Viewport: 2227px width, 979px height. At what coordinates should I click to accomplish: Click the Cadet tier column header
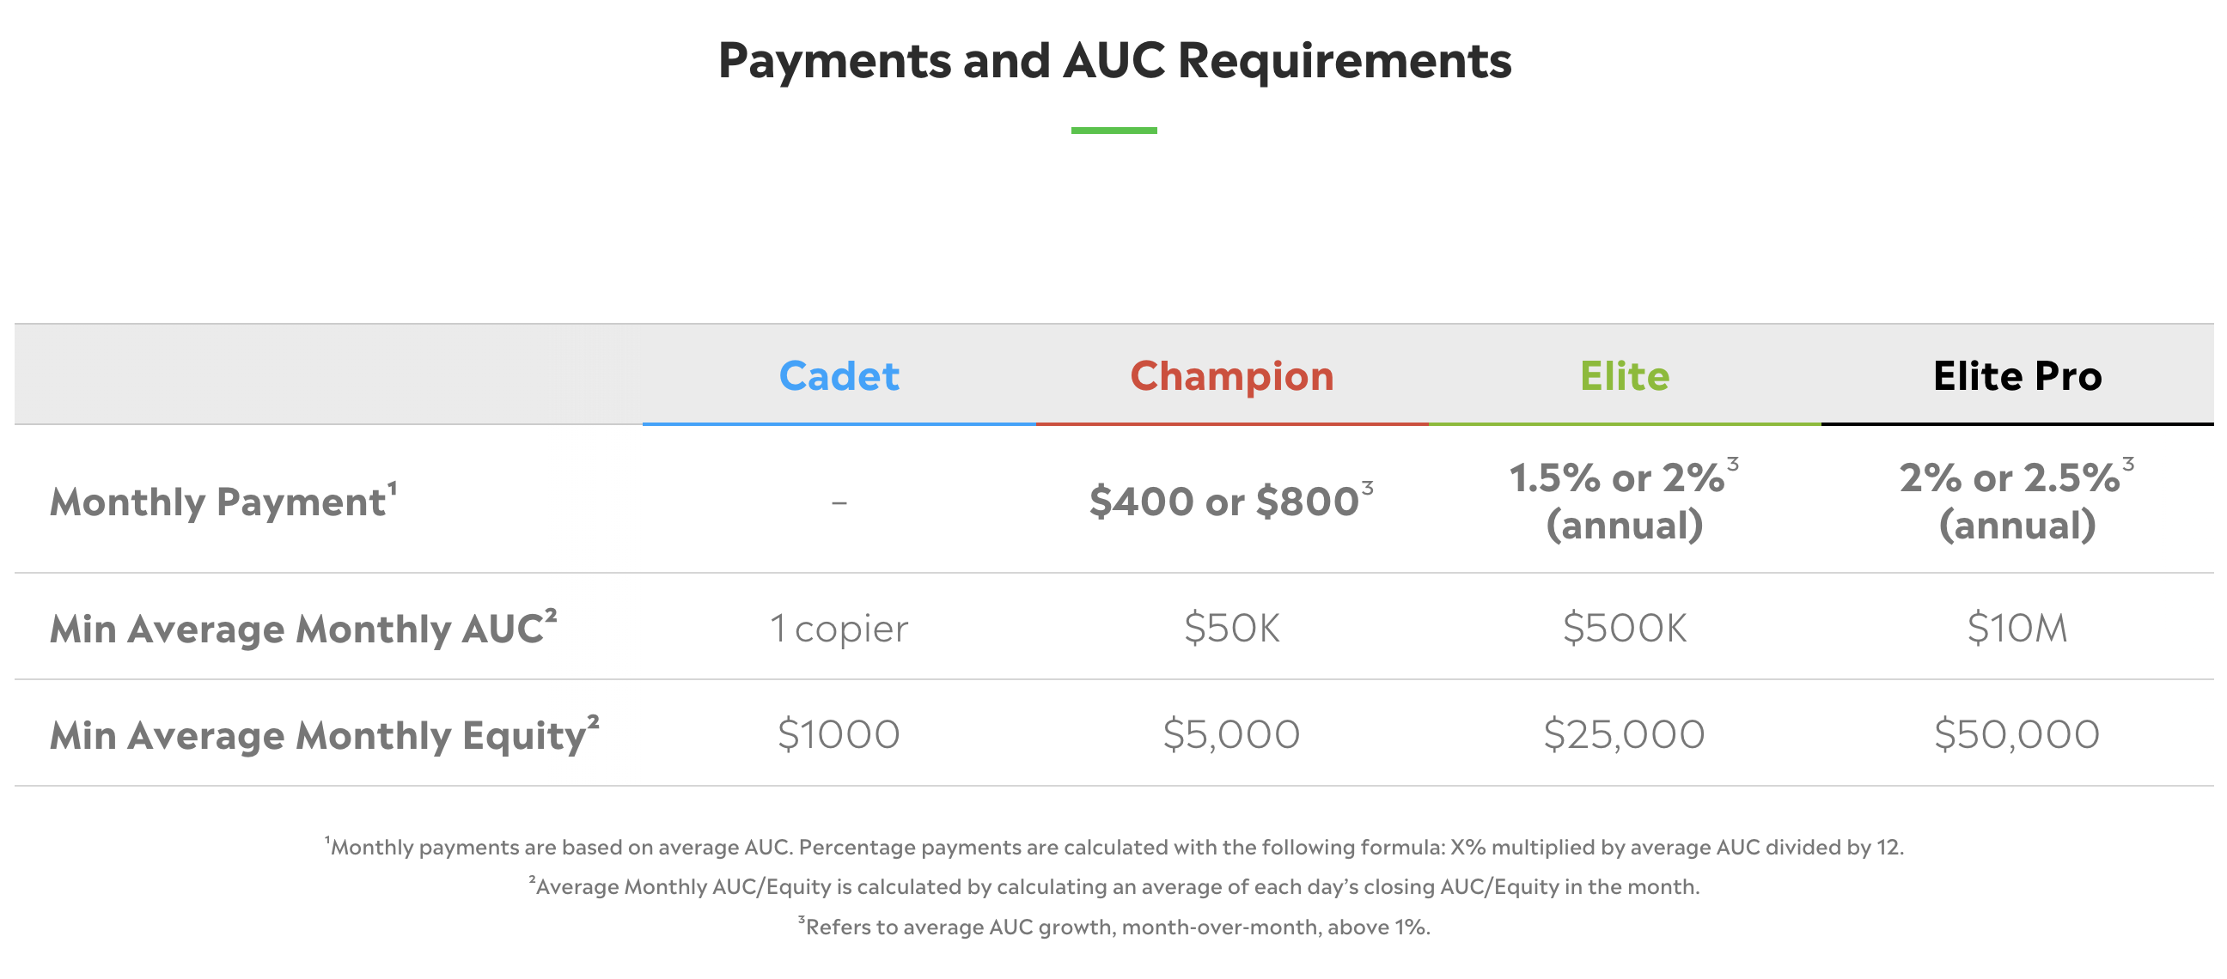point(839,376)
